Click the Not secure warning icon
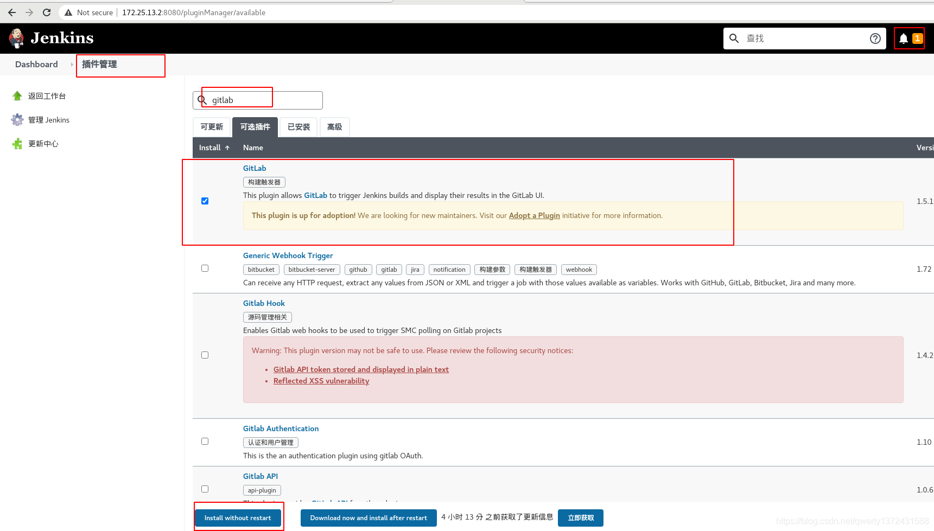The height and width of the screenshot is (531, 934). pyautogui.click(x=68, y=12)
